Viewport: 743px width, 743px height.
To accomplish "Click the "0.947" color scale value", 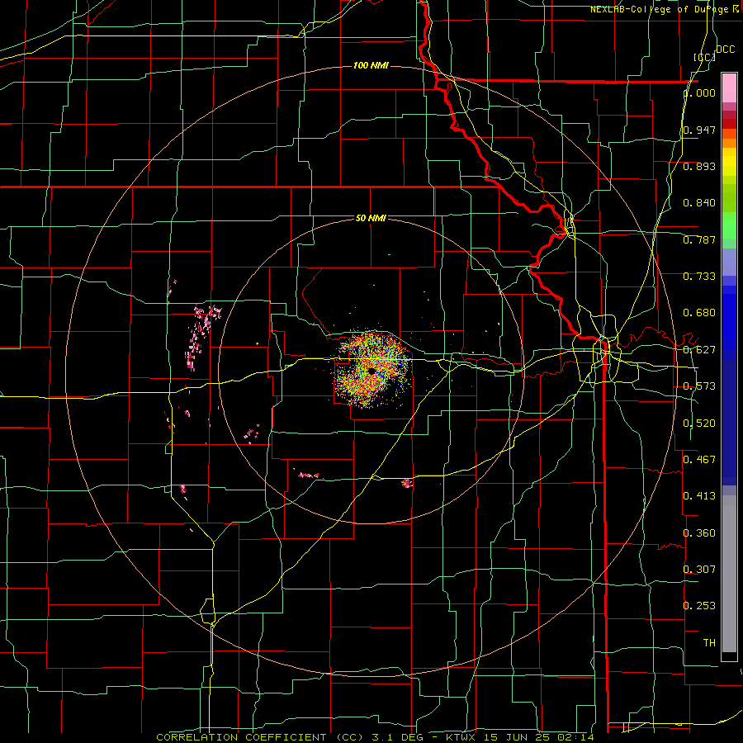I will click(x=699, y=130).
